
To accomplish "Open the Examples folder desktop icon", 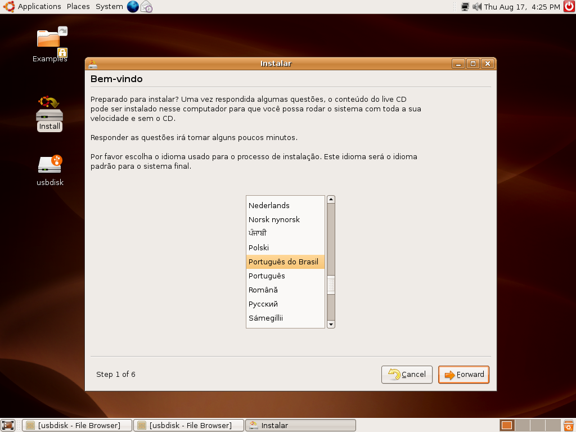I will click(x=50, y=44).
